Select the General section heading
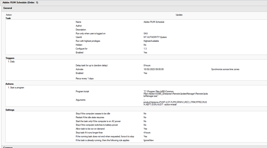The image size is (267, 148). pyautogui.click(x=8, y=8)
